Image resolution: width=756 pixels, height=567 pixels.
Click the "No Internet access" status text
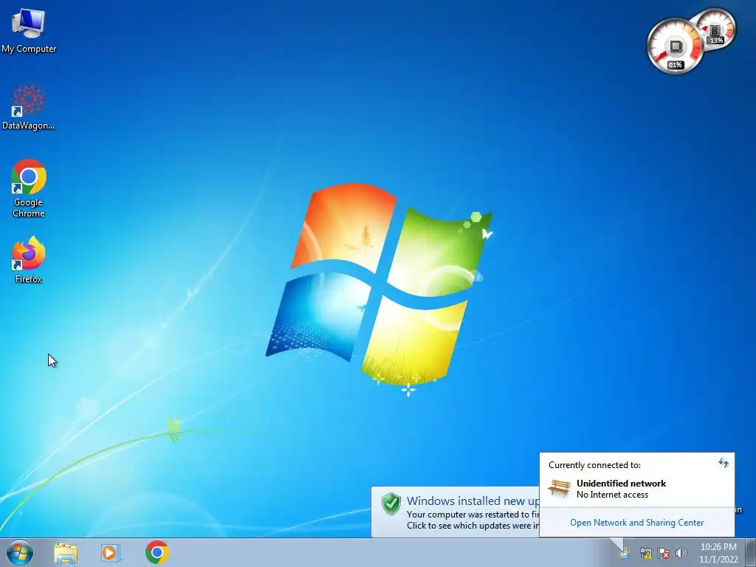(x=612, y=495)
